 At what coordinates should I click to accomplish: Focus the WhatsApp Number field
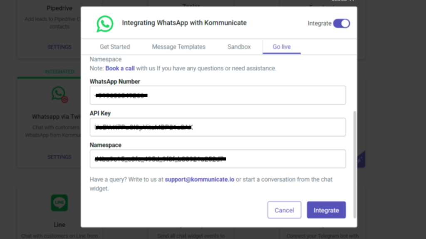point(218,95)
